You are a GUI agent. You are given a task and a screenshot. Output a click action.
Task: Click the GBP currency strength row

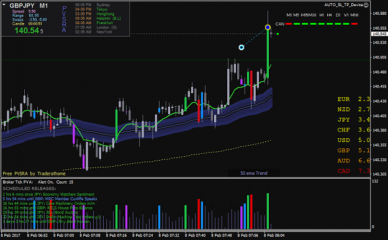coord(354,150)
